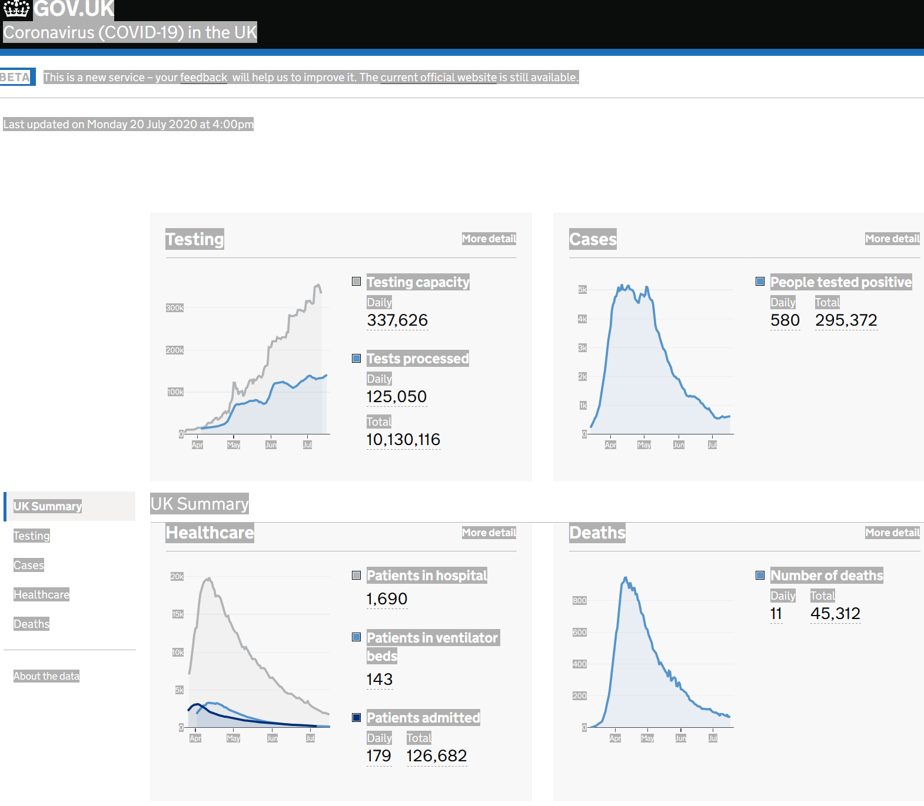The image size is (924, 806).
Task: Click People tested positive legend square
Action: click(760, 282)
